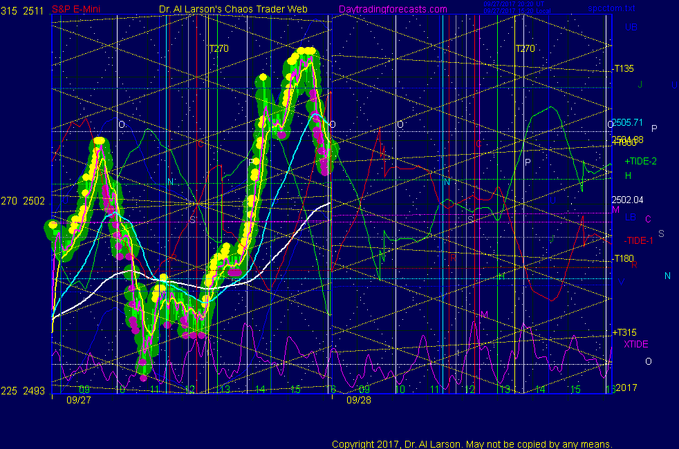Screen dimensions: 679x449
Task: Click the "315 2511" price axis label
Action: pyautogui.click(x=22, y=11)
